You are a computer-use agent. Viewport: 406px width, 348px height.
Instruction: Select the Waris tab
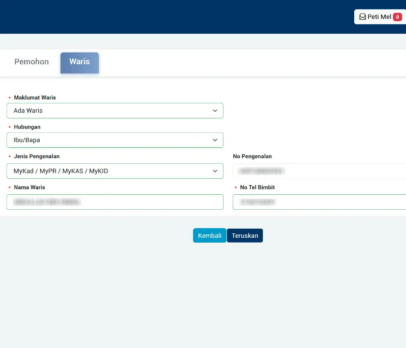79,62
